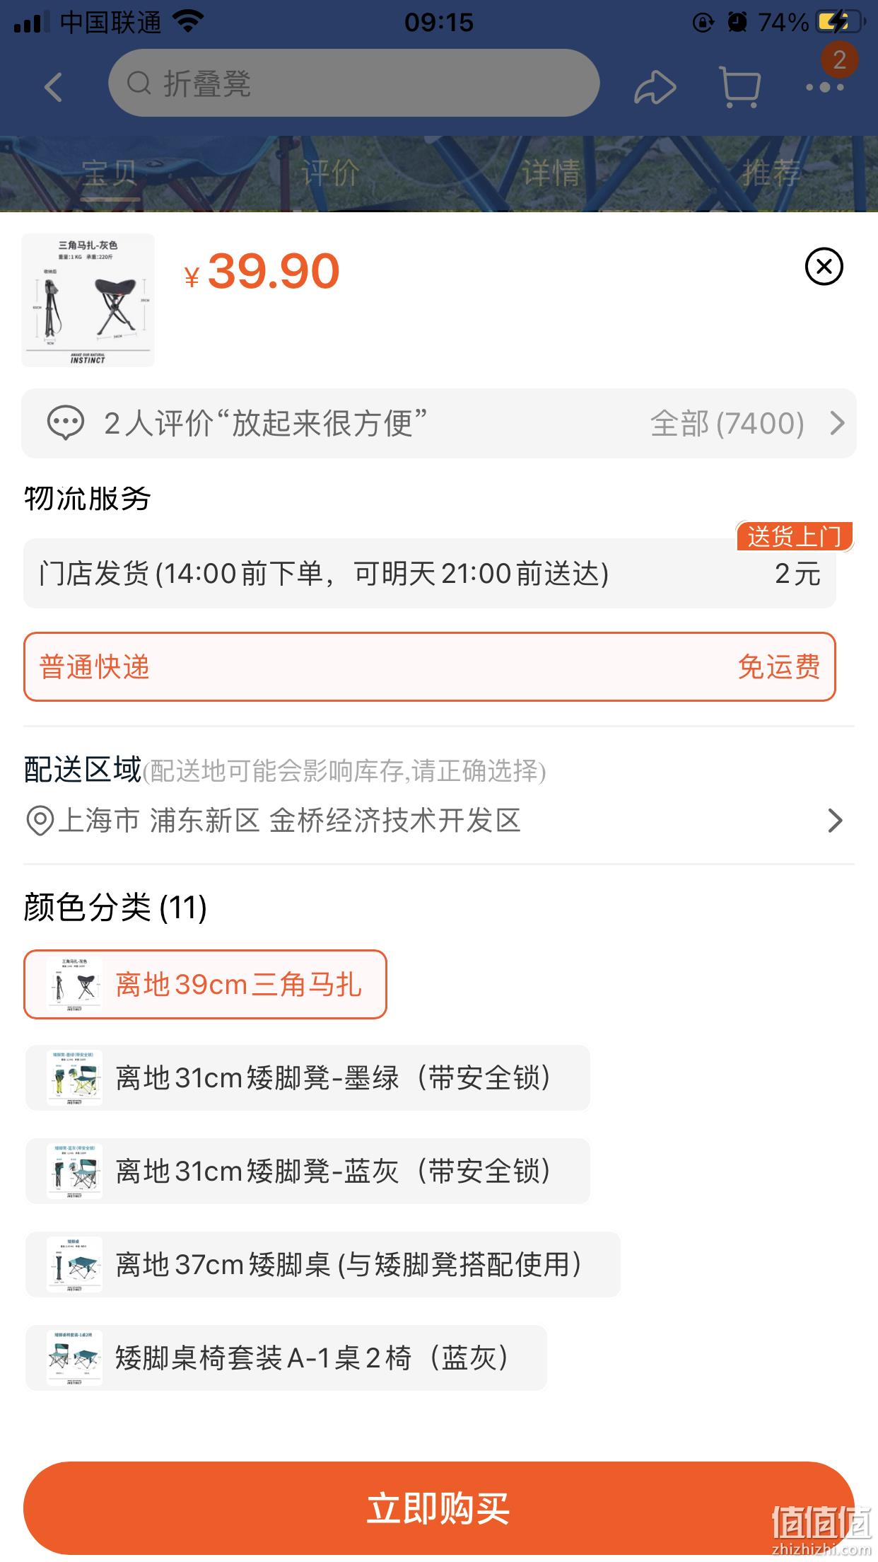
Task: Choose 离地39cm三角马扎 variant
Action: tap(205, 984)
